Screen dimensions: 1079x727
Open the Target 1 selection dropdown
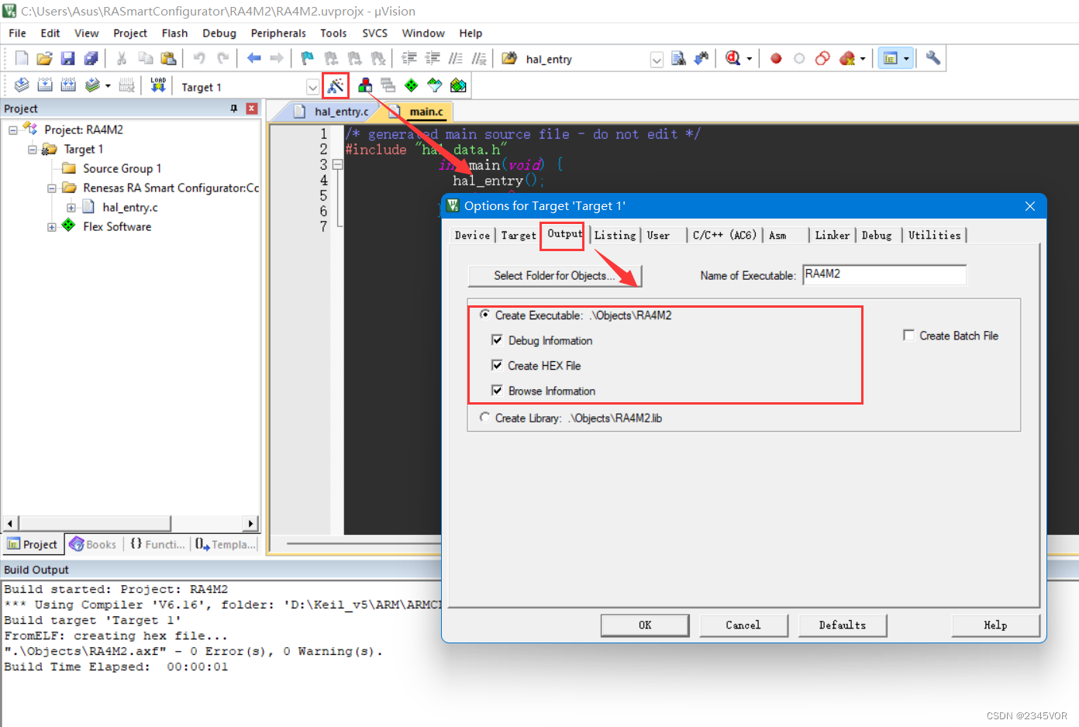[x=312, y=87]
